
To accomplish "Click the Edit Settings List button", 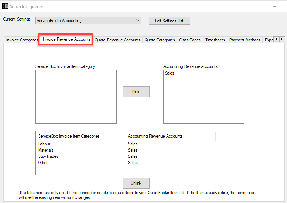I will click(169, 21).
